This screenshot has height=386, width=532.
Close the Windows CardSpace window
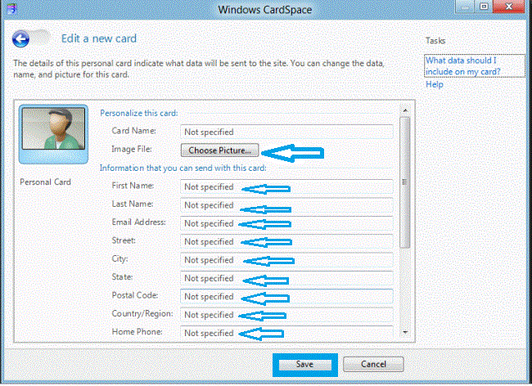click(508, 7)
